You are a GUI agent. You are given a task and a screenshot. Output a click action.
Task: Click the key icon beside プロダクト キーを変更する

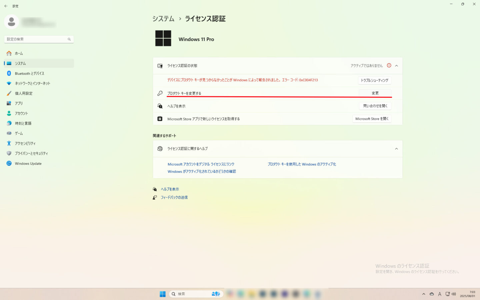pos(160,93)
